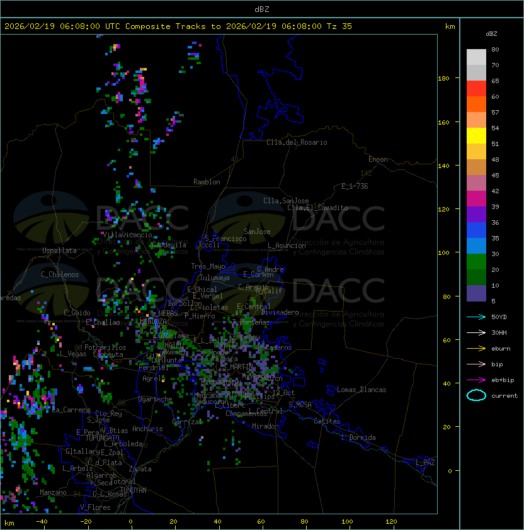Click the Manzano map label

click(x=53, y=492)
